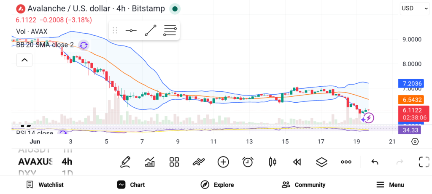
Task: Select the trend line drawing tool
Action: (x=151, y=30)
